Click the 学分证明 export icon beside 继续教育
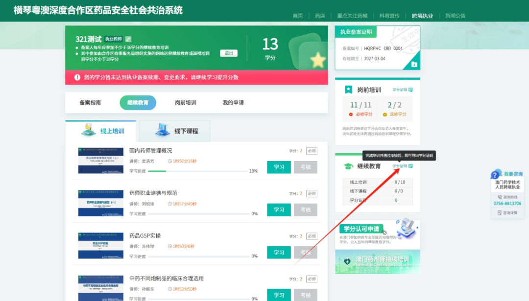 point(410,165)
